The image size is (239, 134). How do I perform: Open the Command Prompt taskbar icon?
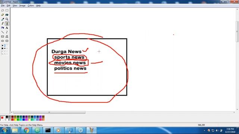coord(48,130)
